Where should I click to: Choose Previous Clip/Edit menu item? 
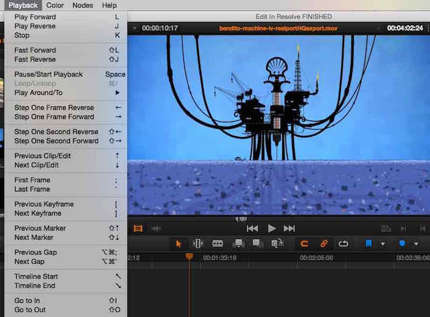coord(66,156)
